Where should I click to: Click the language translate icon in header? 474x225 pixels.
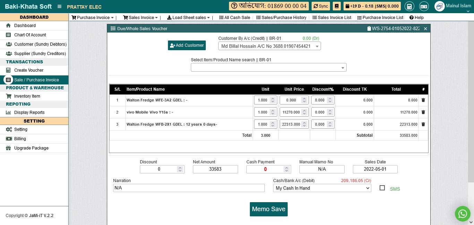[424, 6]
